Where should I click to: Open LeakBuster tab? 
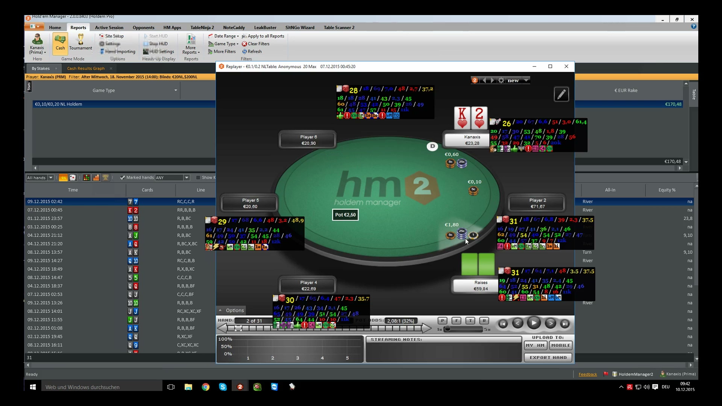point(265,27)
